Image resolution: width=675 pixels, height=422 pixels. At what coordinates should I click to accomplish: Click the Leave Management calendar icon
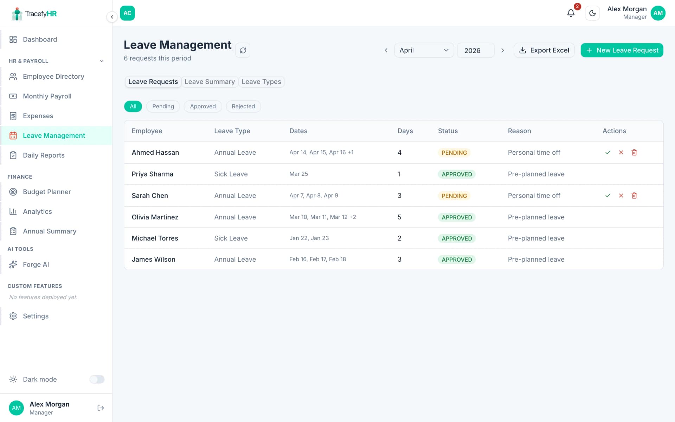click(x=13, y=135)
